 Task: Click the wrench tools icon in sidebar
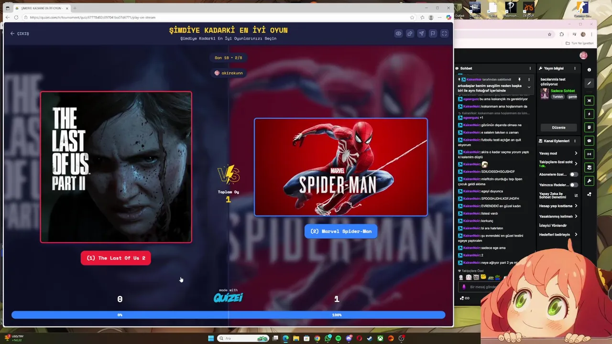[x=589, y=181]
